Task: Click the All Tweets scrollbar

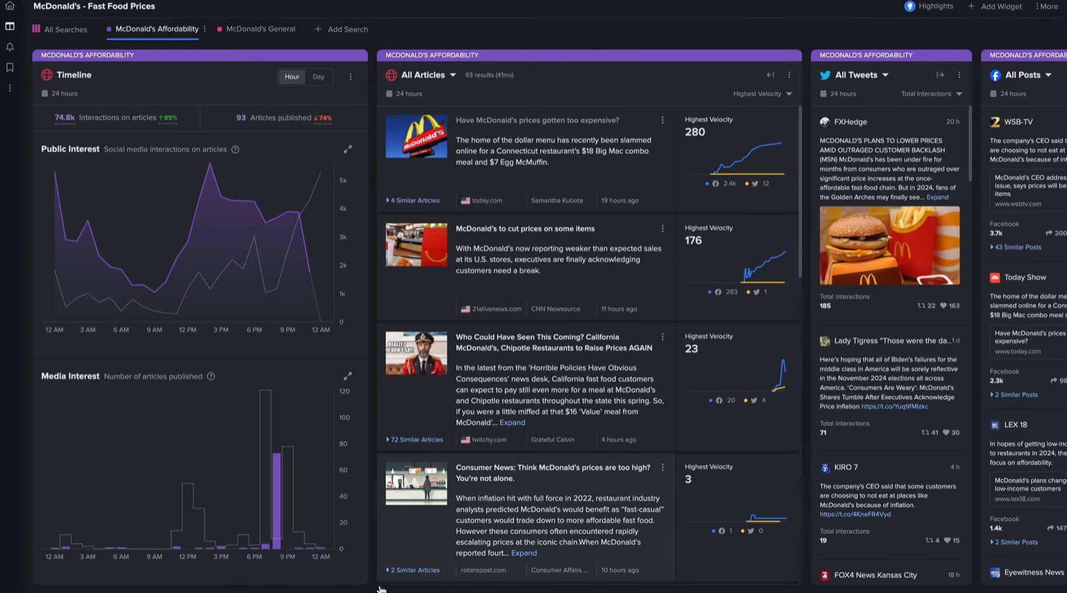Action: pyautogui.click(x=970, y=143)
